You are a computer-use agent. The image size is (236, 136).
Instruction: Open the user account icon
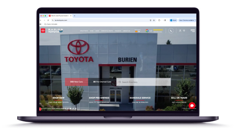180,31
